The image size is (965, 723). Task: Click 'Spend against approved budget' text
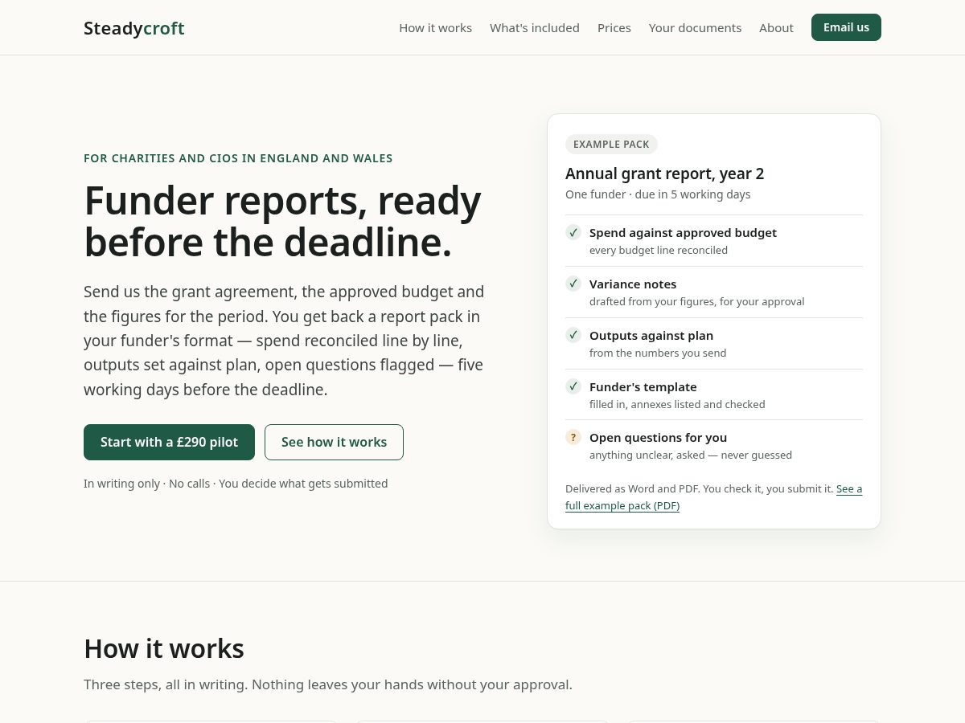[x=683, y=232]
